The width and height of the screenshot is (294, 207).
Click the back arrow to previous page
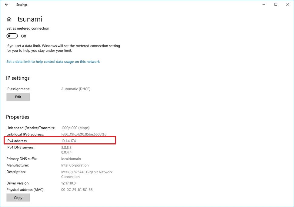coord(6,5)
